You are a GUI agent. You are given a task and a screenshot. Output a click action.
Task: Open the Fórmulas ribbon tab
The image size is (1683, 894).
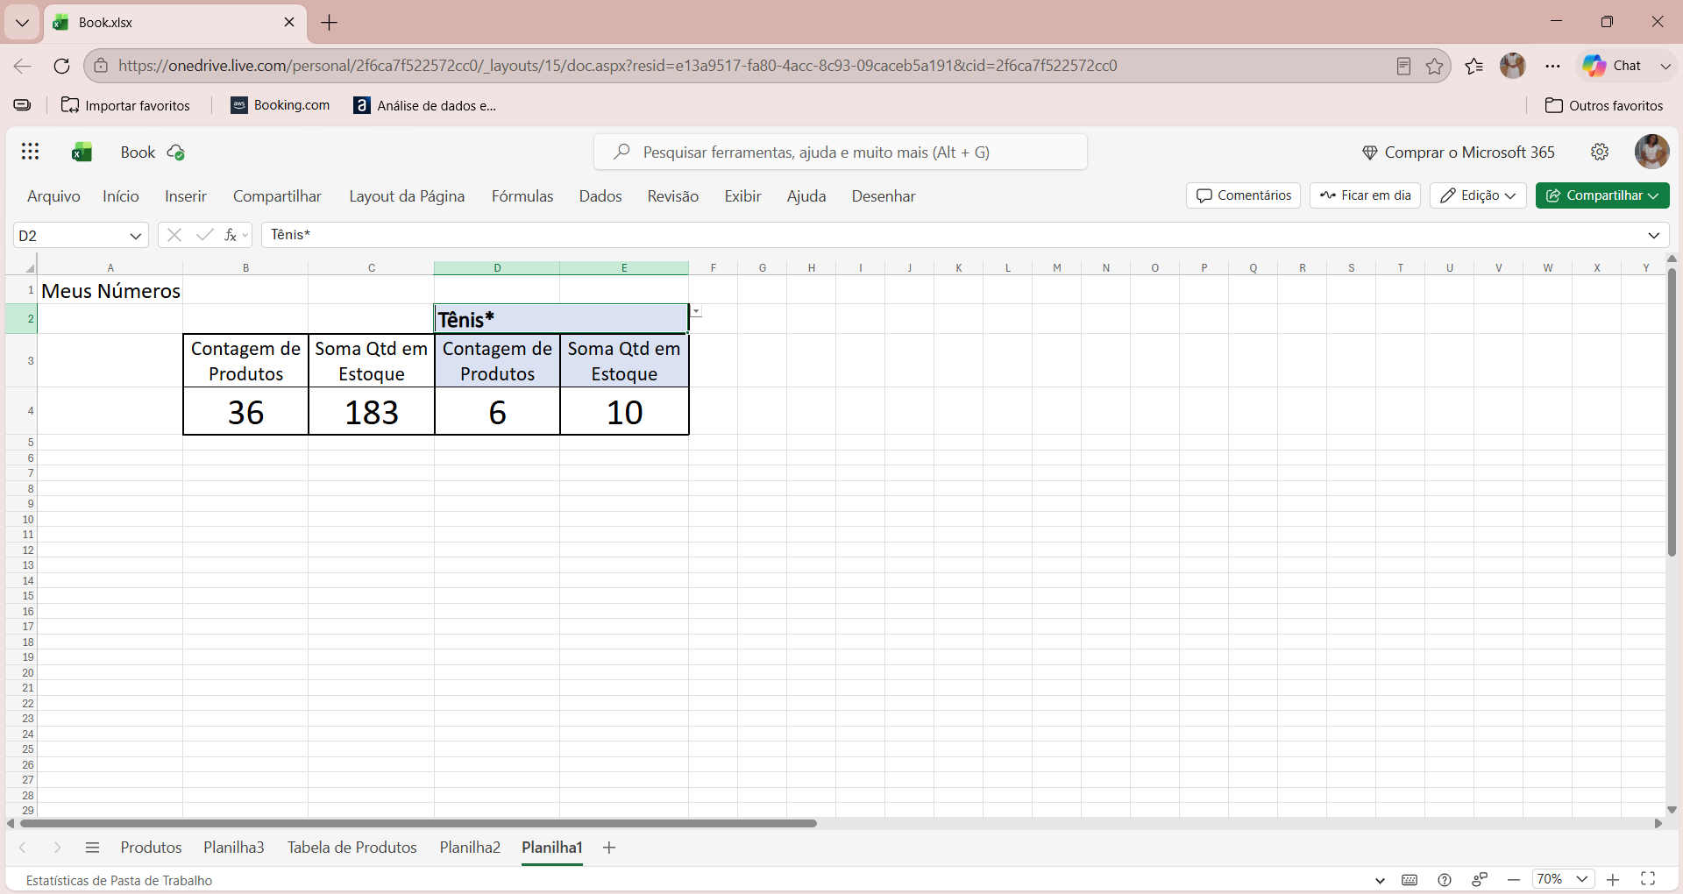[522, 196]
